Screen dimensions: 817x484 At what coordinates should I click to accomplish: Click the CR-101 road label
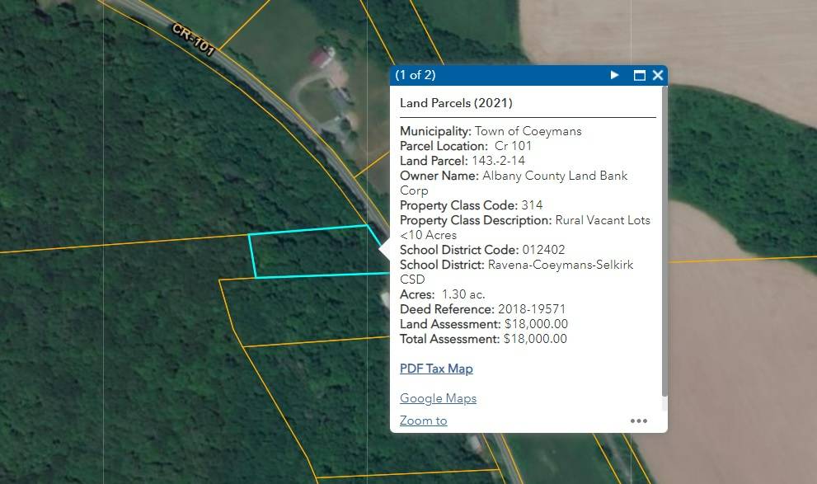(194, 40)
